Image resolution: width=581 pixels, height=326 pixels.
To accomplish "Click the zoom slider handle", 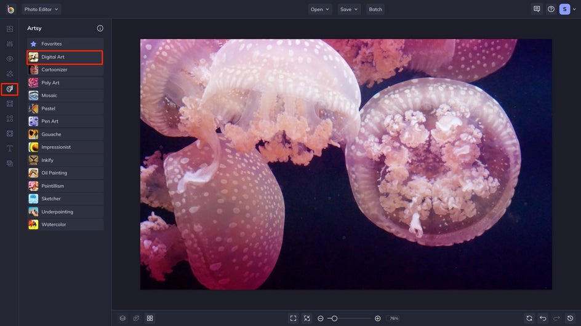I will click(x=334, y=318).
